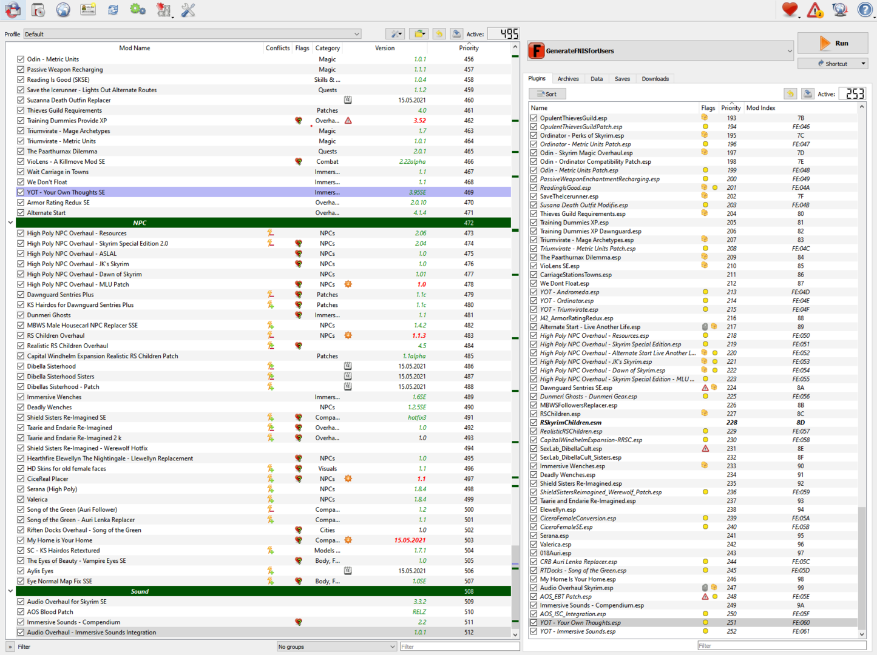Open the Profile dropdown
Image resolution: width=877 pixels, height=655 pixels.
(x=192, y=34)
